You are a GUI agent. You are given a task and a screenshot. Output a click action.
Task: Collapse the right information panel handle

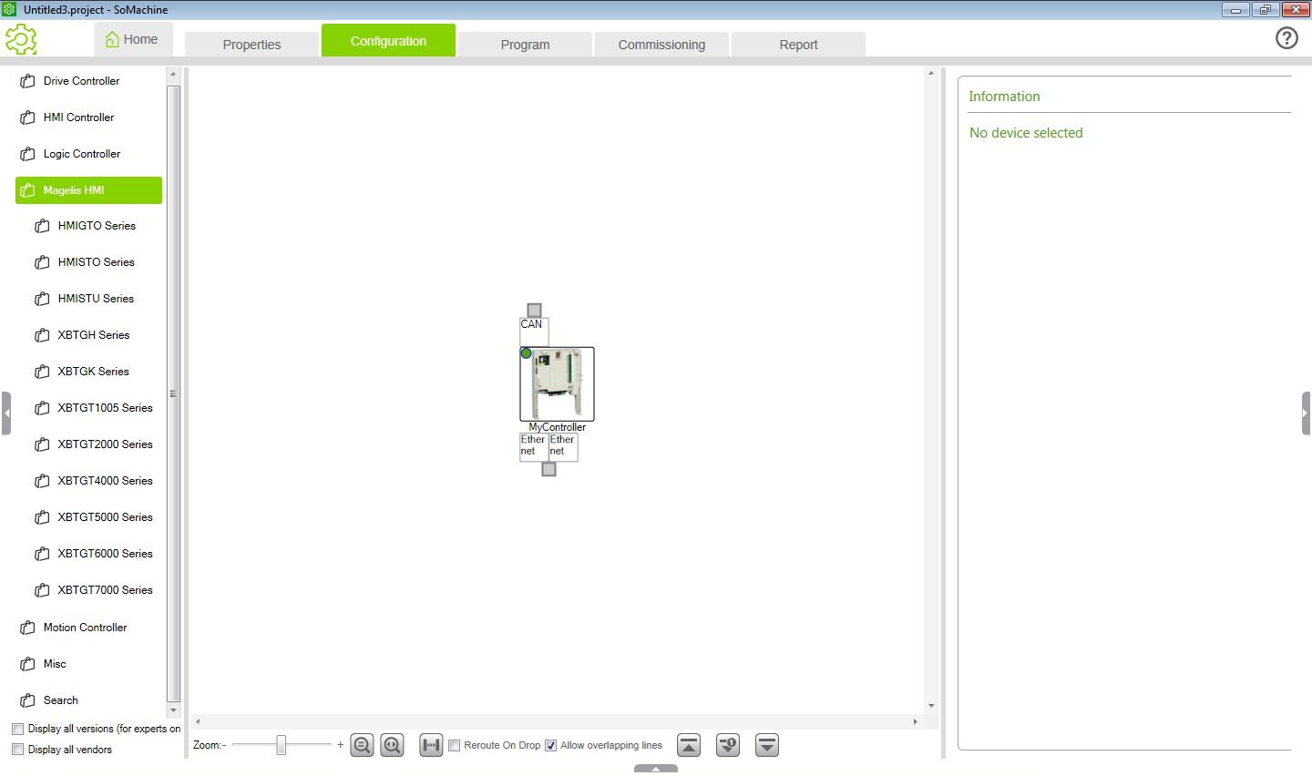click(1306, 413)
